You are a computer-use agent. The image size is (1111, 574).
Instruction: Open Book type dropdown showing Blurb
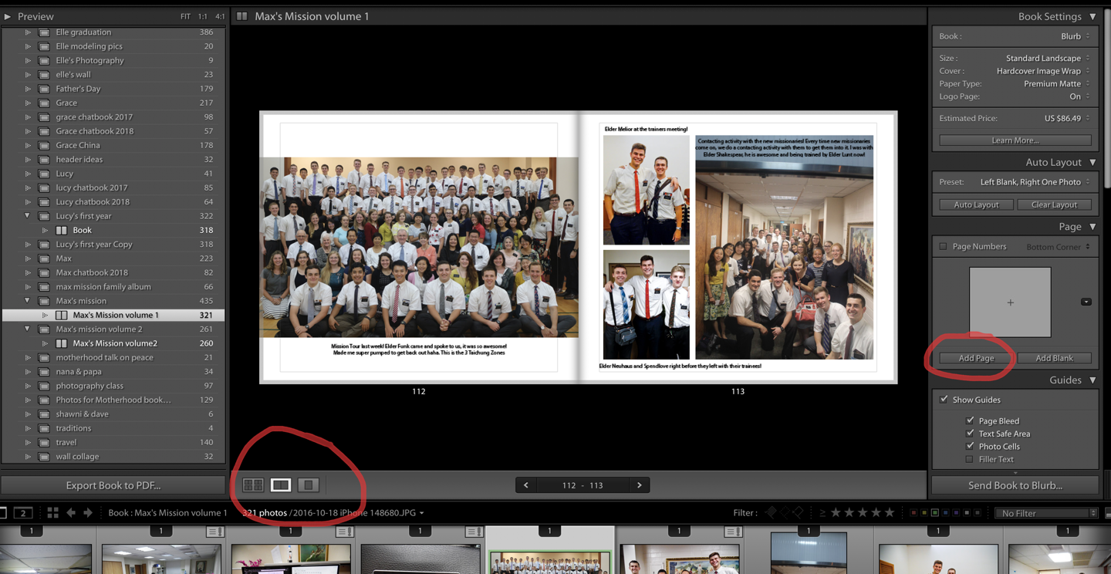pyautogui.click(x=1075, y=36)
